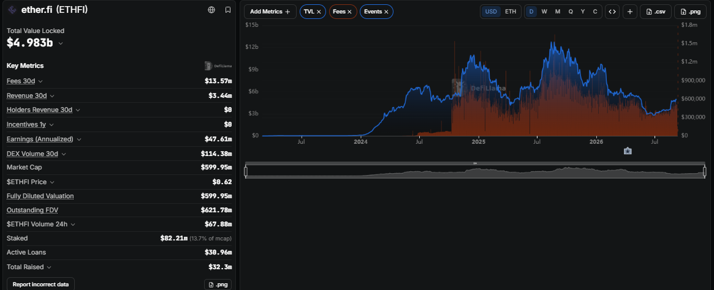Expand the Earnings (Annualized) row

click(x=79, y=139)
